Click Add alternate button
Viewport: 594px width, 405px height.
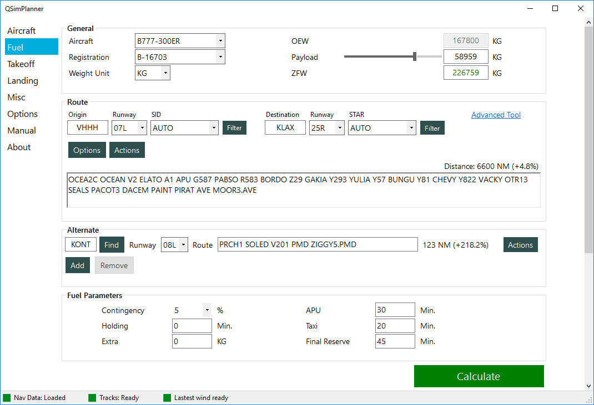(x=78, y=265)
